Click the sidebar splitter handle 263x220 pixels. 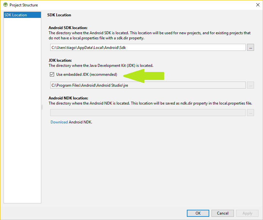tap(42, 107)
